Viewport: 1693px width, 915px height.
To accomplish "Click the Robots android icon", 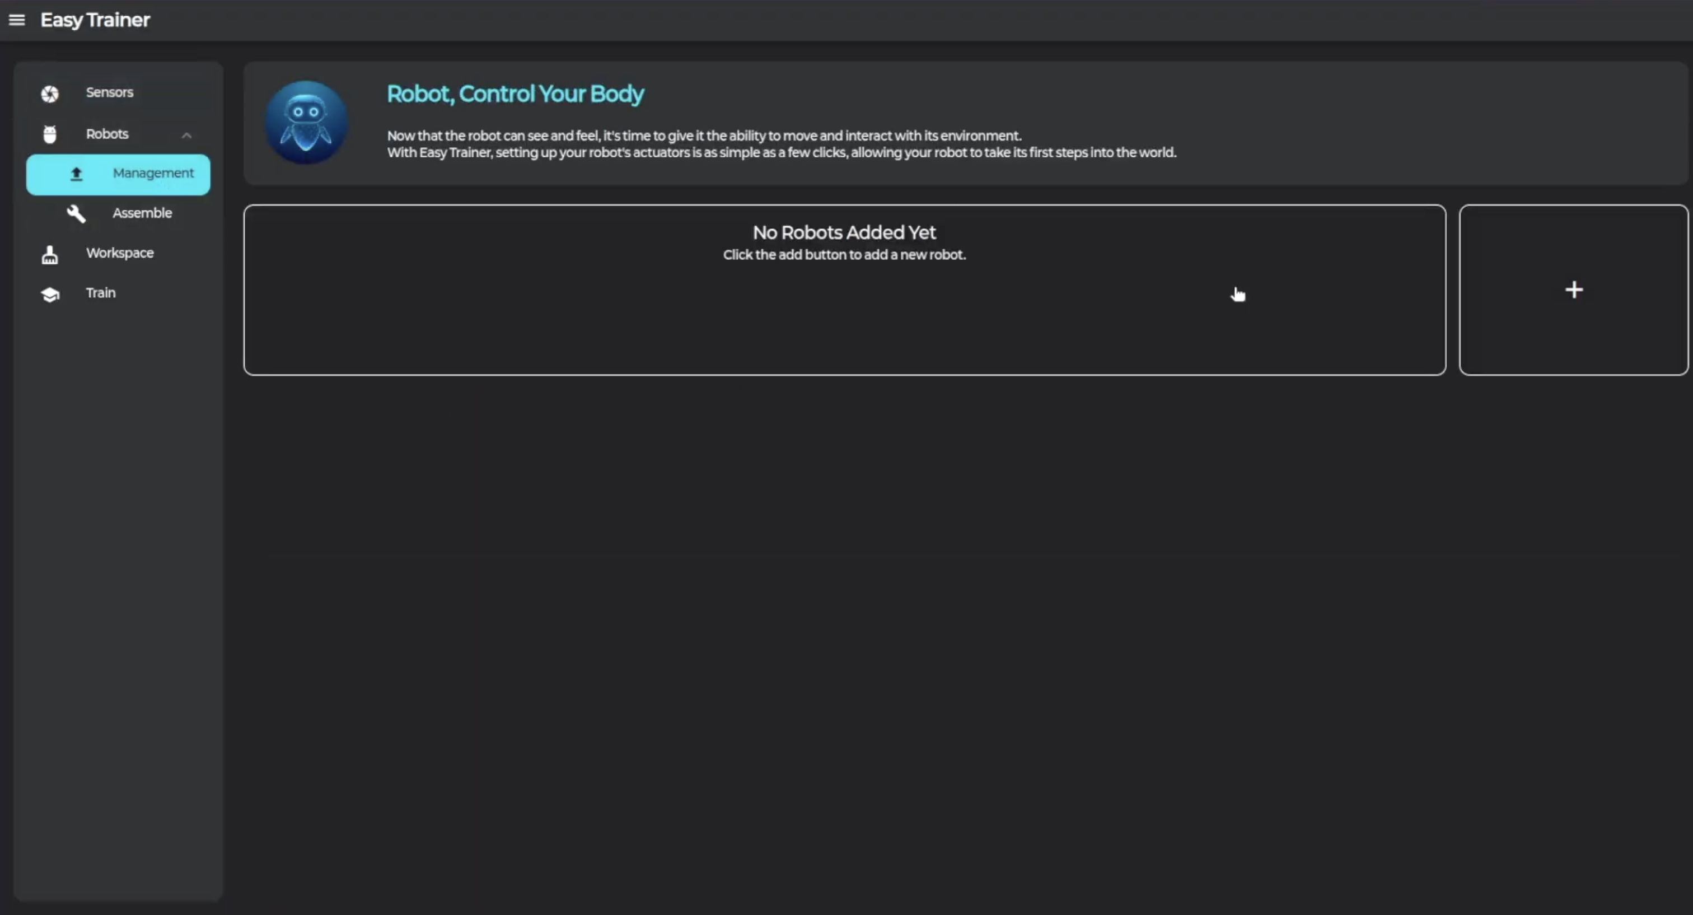I will coord(50,134).
